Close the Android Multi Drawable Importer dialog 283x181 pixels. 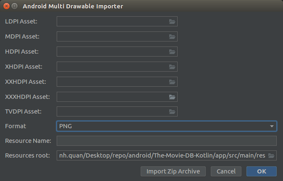tap(6, 6)
